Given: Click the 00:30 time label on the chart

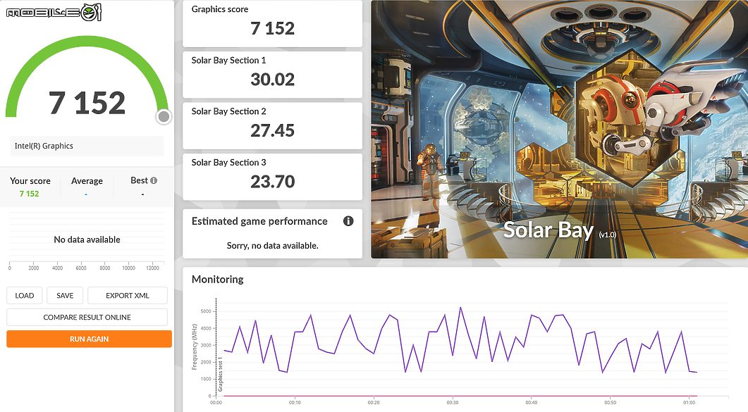Looking at the screenshot, I should pos(452,402).
